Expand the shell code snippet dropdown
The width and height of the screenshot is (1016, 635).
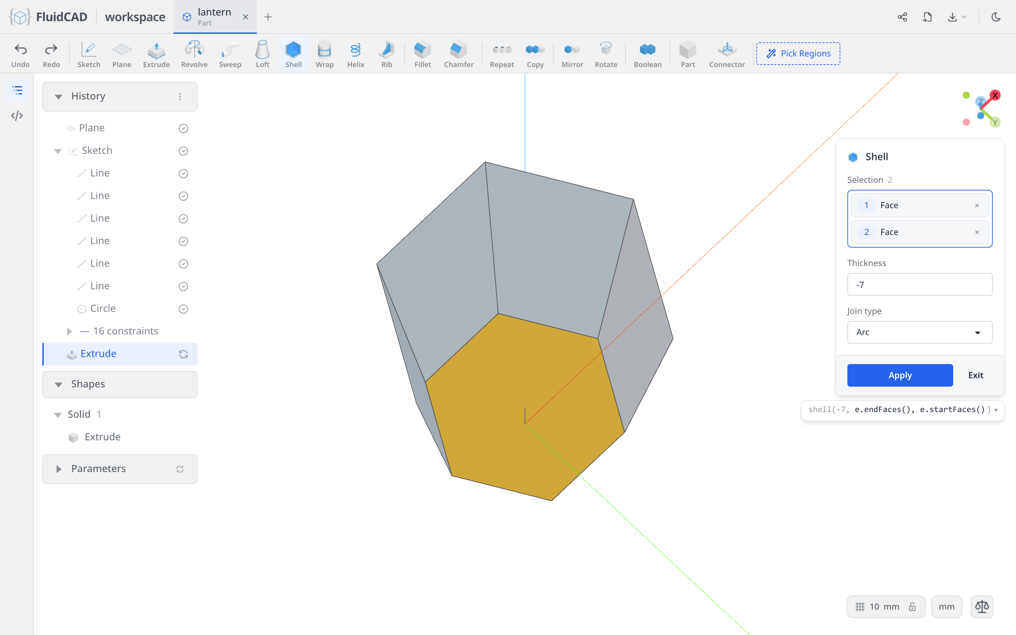point(996,410)
